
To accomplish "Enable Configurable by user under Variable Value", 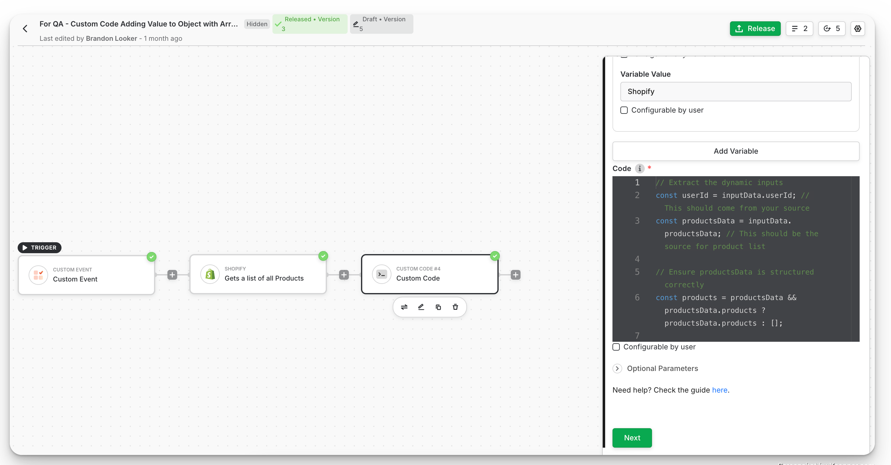I will pos(624,110).
